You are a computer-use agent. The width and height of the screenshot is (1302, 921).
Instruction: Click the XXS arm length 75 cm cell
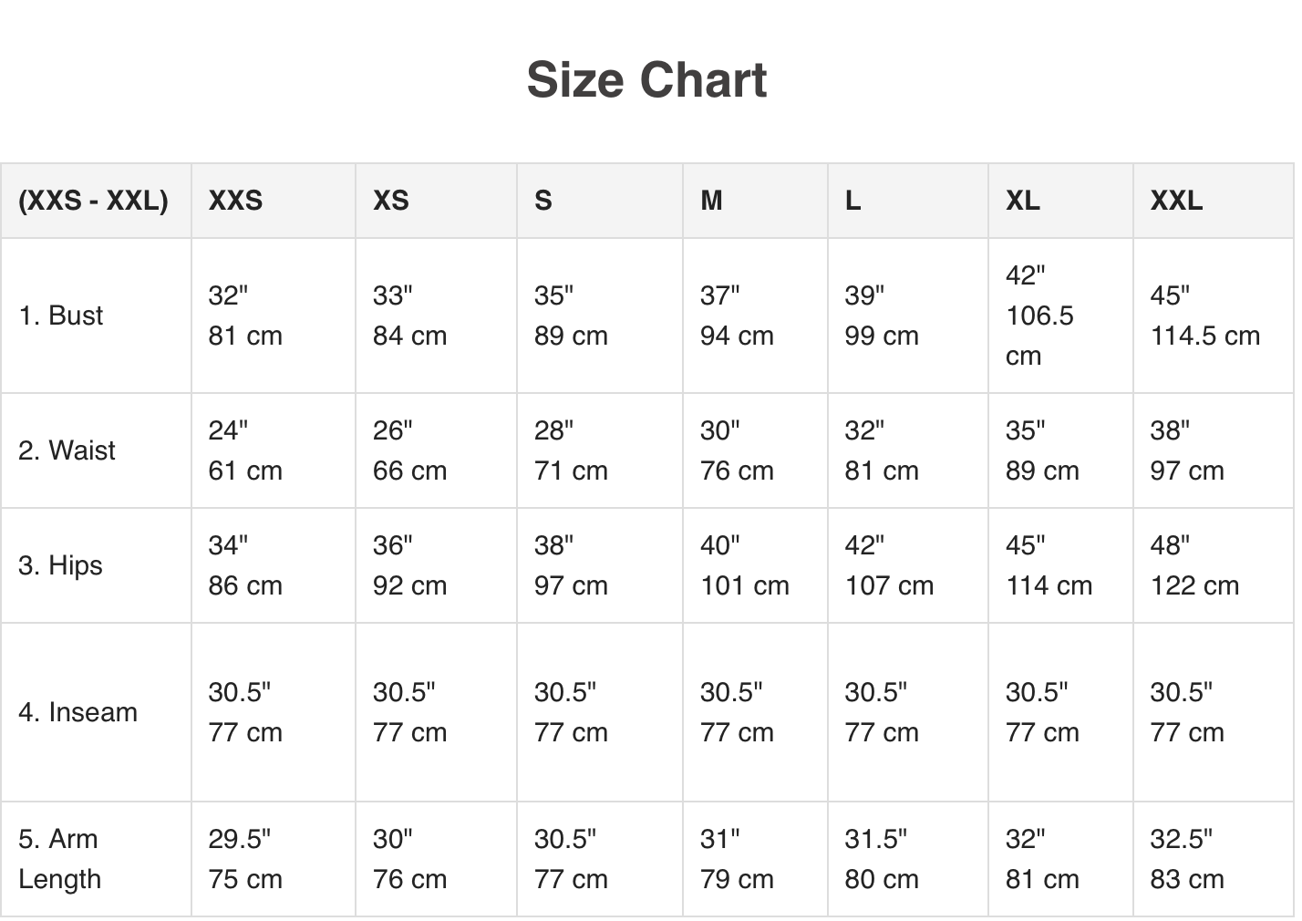pyautogui.click(x=245, y=859)
